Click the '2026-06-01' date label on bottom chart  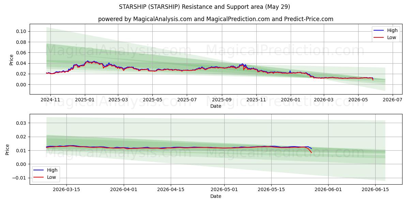(x=329, y=190)
